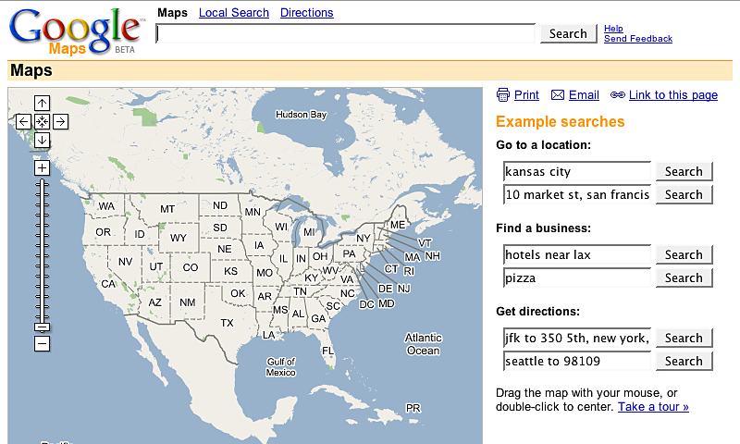Click the Hudson Bay label

302,114
